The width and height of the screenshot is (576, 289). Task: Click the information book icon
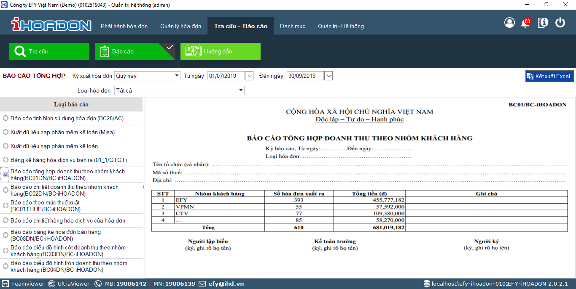(x=543, y=23)
